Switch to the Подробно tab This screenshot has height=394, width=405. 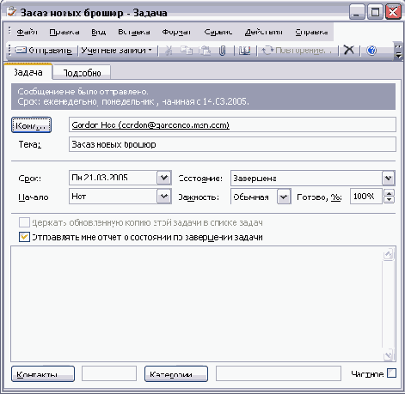coord(82,73)
